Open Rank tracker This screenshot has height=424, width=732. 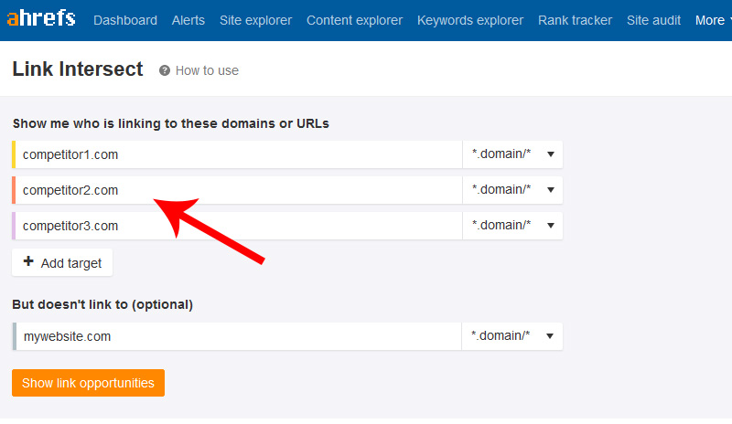pos(575,20)
